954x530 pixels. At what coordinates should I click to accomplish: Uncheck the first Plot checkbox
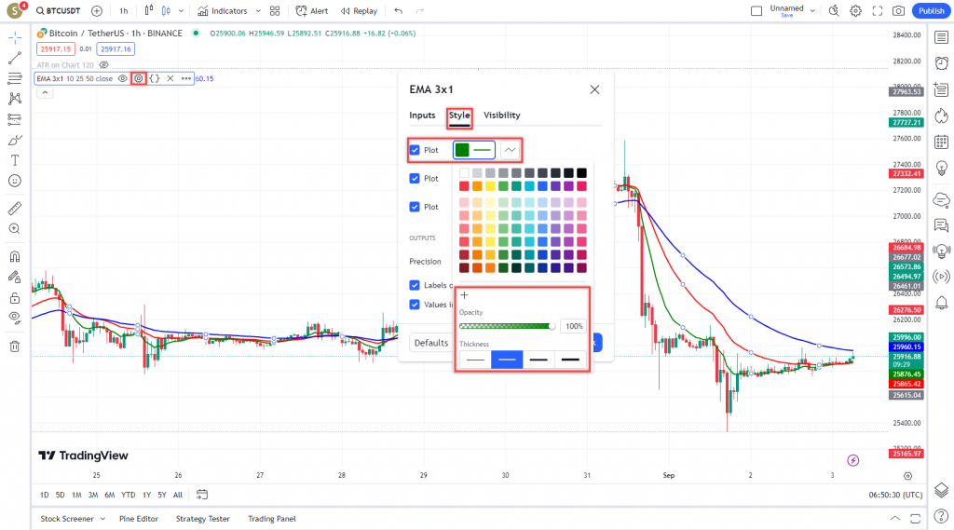415,150
